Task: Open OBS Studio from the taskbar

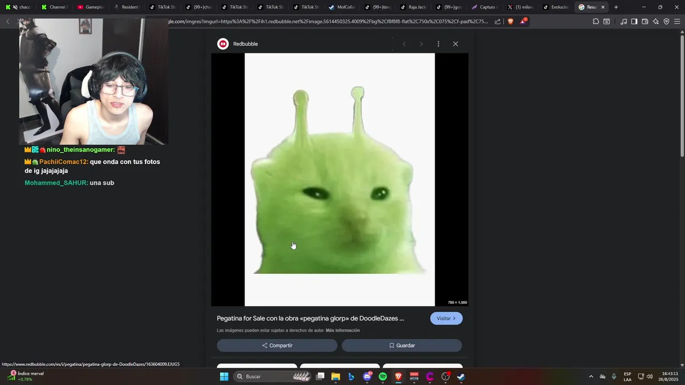Action: tap(445, 376)
